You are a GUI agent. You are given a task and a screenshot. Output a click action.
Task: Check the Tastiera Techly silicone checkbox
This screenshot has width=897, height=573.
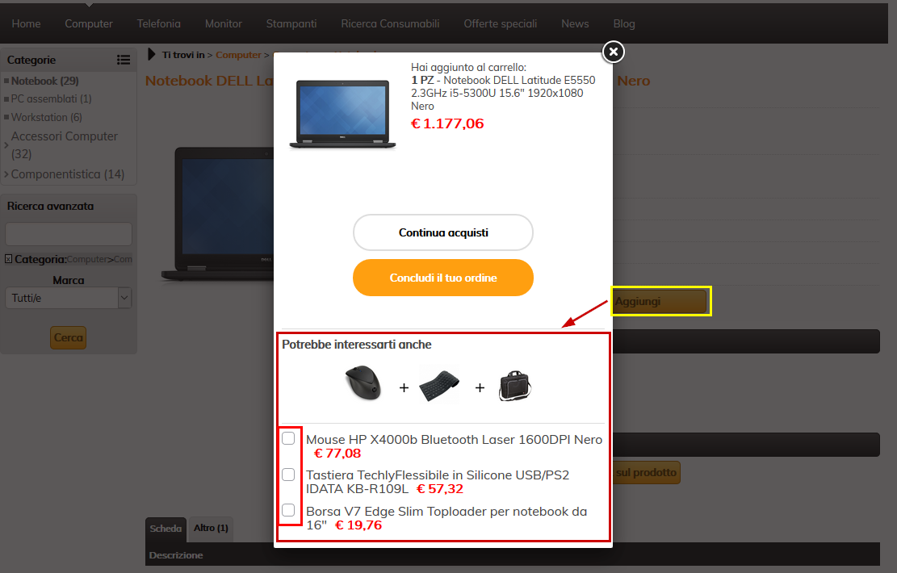click(288, 475)
